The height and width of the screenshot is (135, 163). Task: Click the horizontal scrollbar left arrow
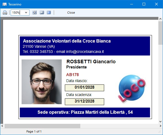click(x=2, y=126)
